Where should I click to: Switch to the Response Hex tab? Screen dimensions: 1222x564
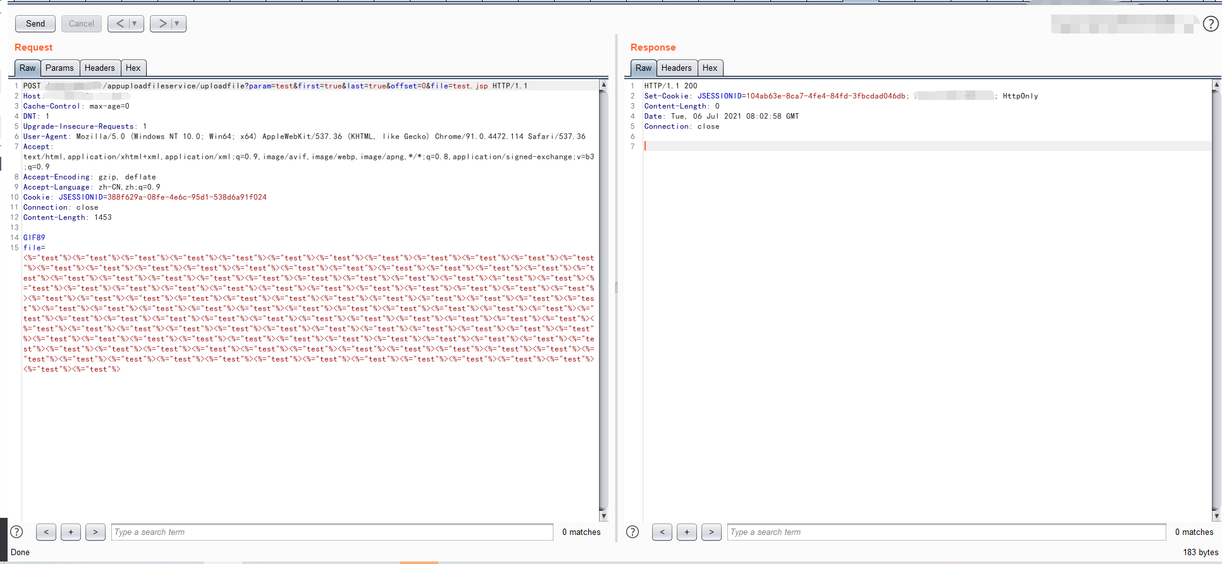710,68
